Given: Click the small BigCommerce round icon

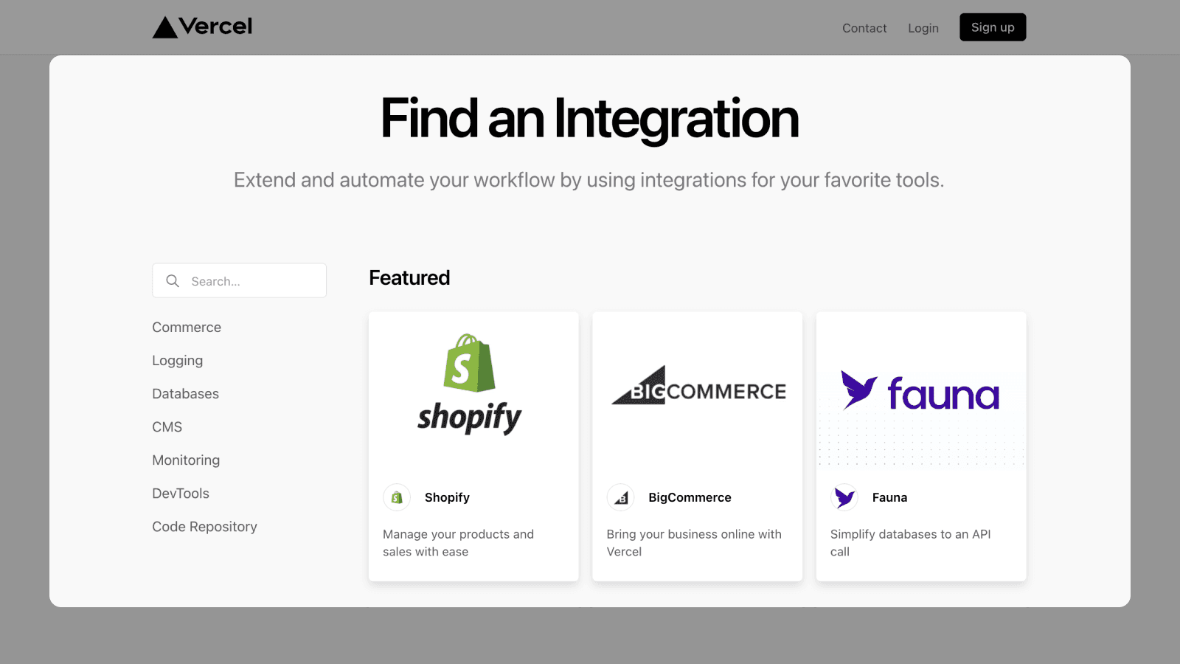Looking at the screenshot, I should point(620,497).
